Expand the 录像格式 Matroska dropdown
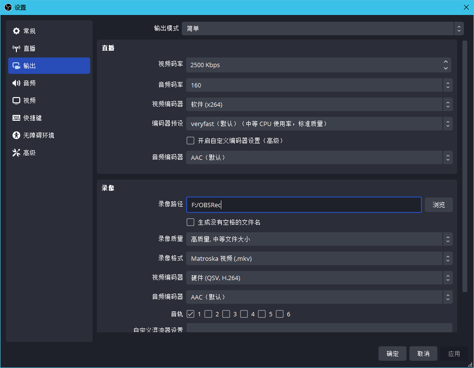Viewport: 474px width, 368px height. point(319,258)
